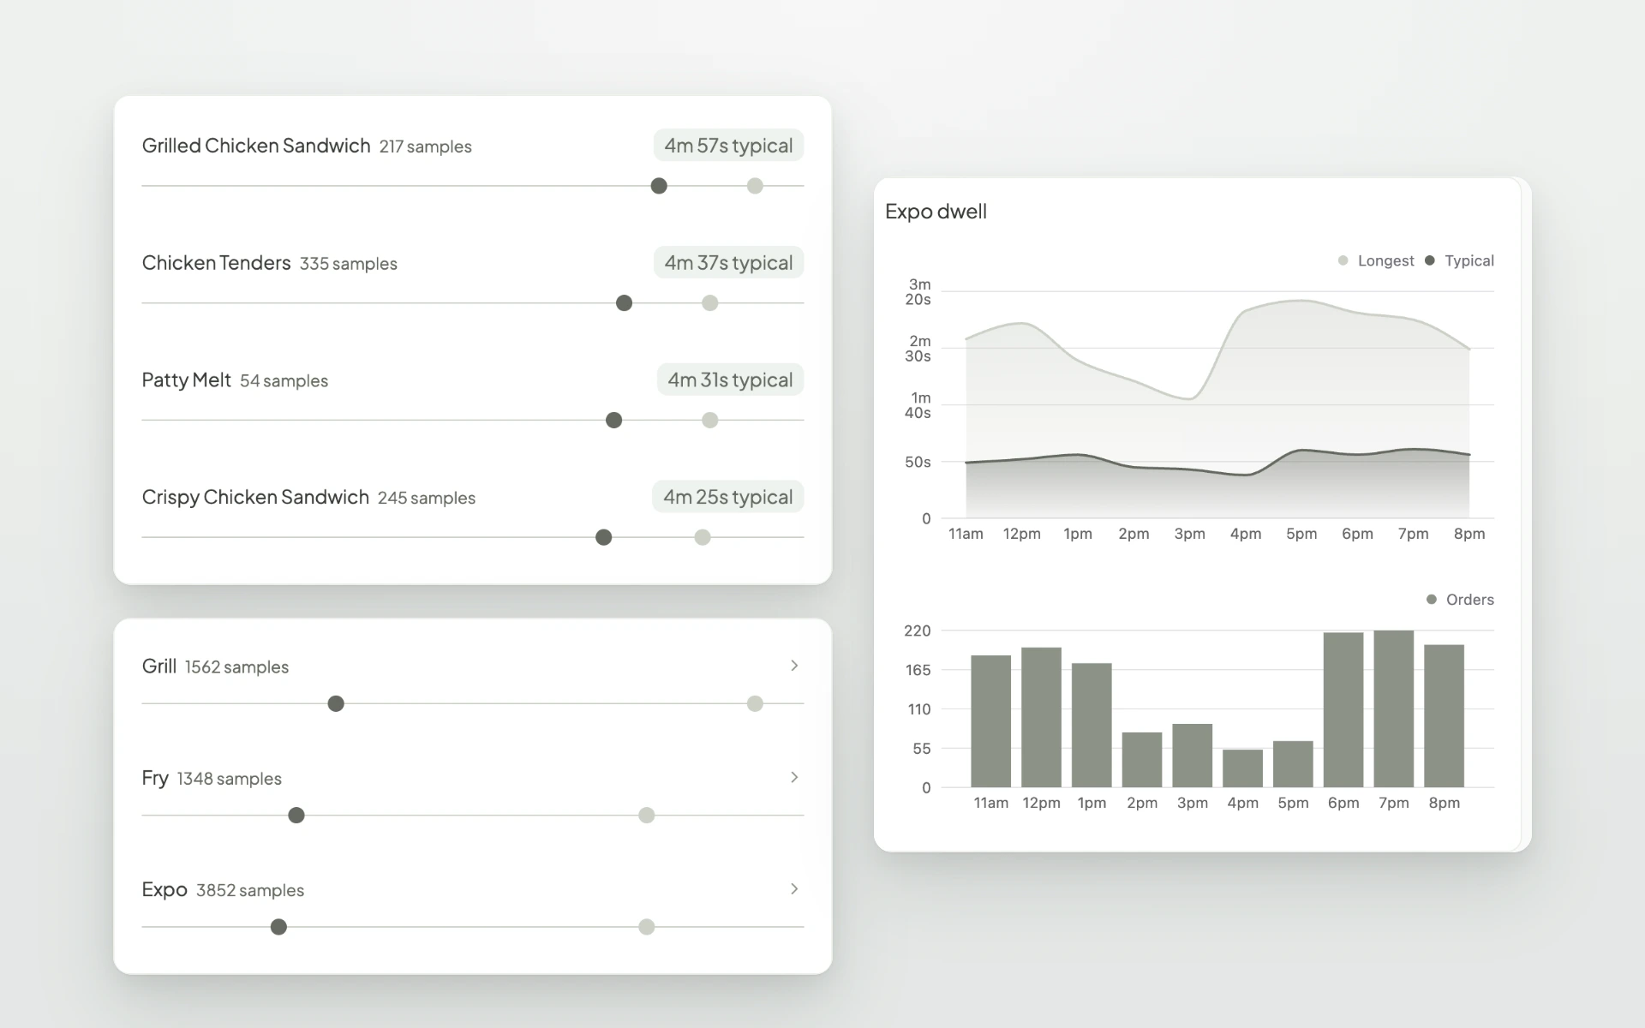The height and width of the screenshot is (1028, 1645).
Task: Click the Patty Melt dark typical dot
Action: click(614, 421)
